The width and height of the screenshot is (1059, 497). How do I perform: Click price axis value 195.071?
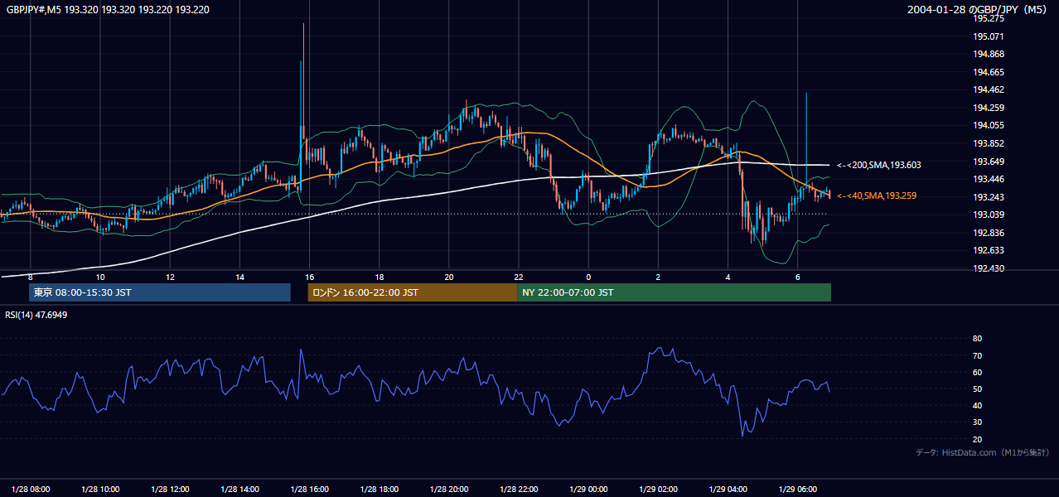pos(989,36)
